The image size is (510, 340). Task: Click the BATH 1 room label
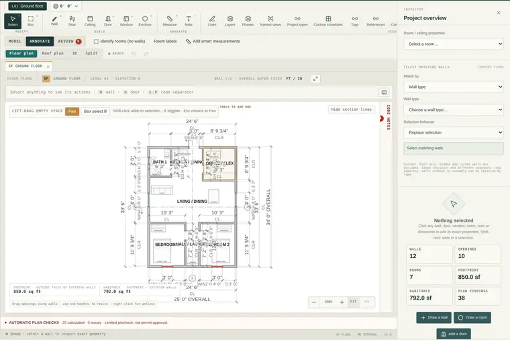(160, 162)
